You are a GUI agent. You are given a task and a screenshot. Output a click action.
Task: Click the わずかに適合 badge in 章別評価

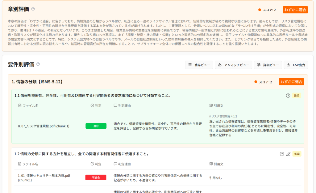click(295, 10)
